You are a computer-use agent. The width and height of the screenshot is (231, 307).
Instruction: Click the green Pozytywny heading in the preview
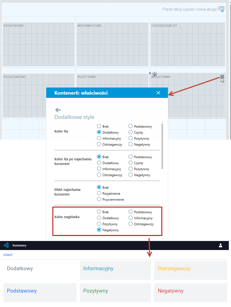click(x=96, y=291)
